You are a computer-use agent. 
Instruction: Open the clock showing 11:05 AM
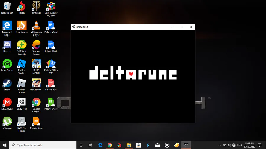(x=249, y=145)
